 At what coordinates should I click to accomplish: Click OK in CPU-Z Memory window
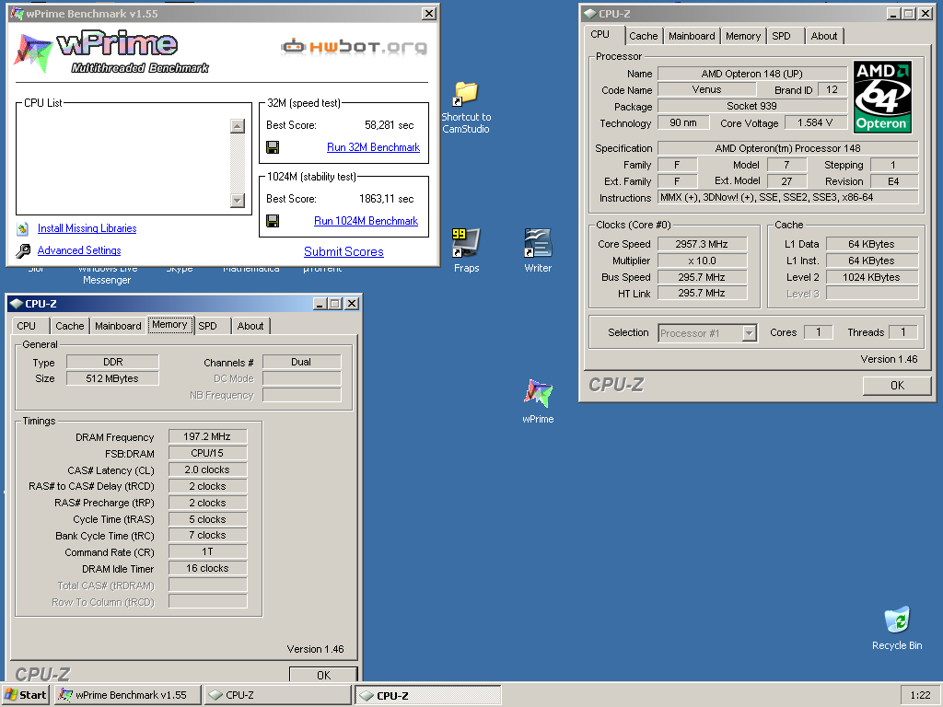pos(323,675)
